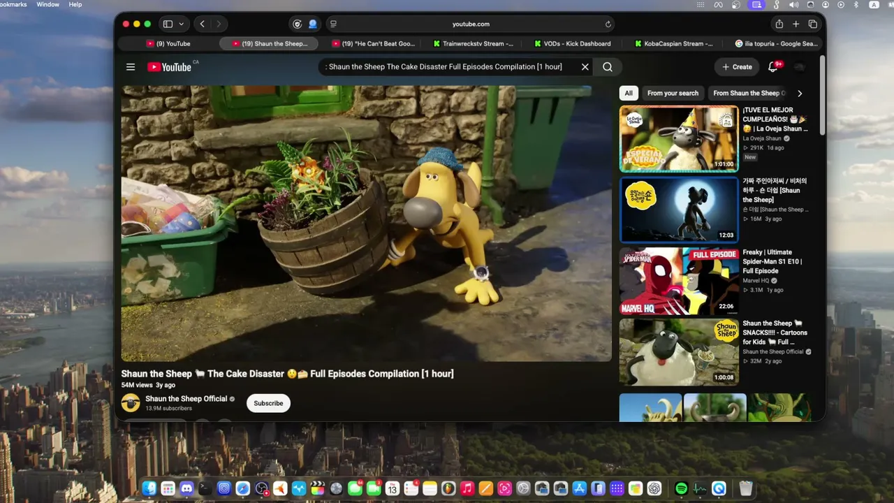The height and width of the screenshot is (503, 894).
Task: Open Reminders from the Dock
Action: point(411,488)
